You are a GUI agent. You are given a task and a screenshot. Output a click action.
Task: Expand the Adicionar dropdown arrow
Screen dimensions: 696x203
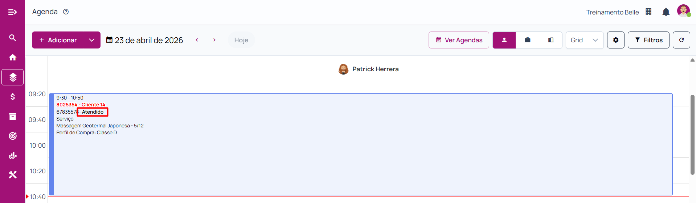(x=92, y=40)
